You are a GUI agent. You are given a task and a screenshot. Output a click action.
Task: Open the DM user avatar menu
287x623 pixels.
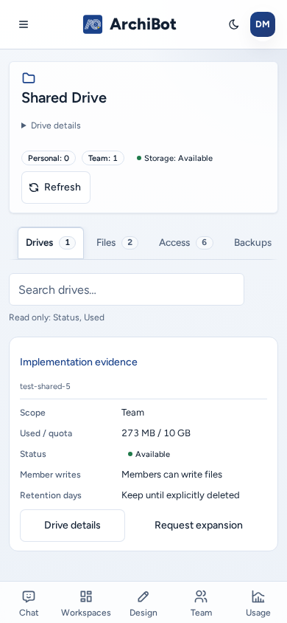click(263, 24)
